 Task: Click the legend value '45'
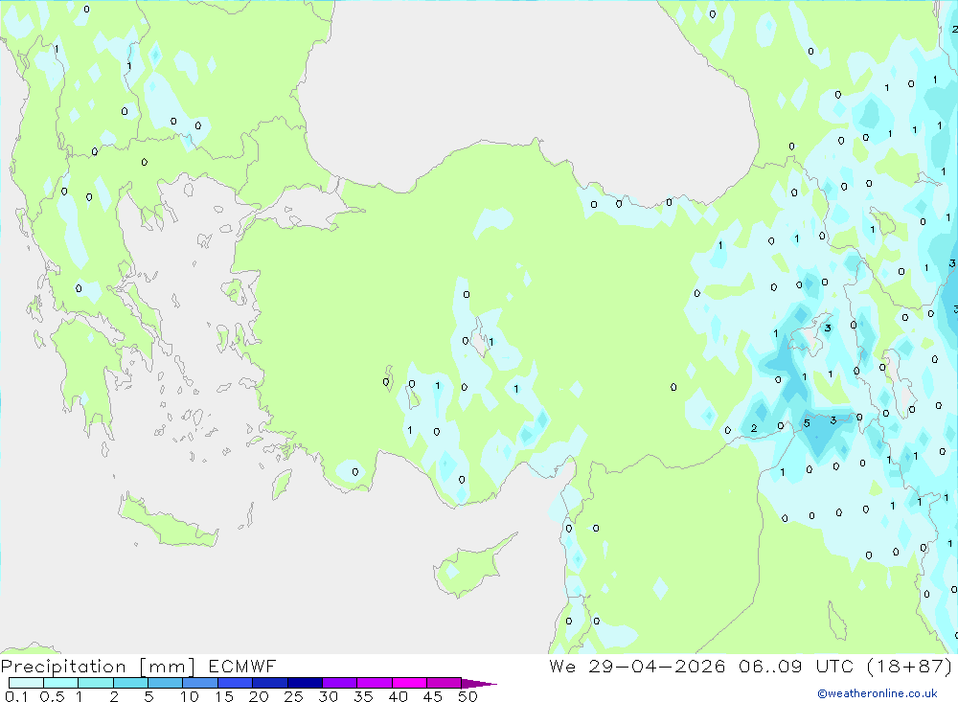[433, 696]
